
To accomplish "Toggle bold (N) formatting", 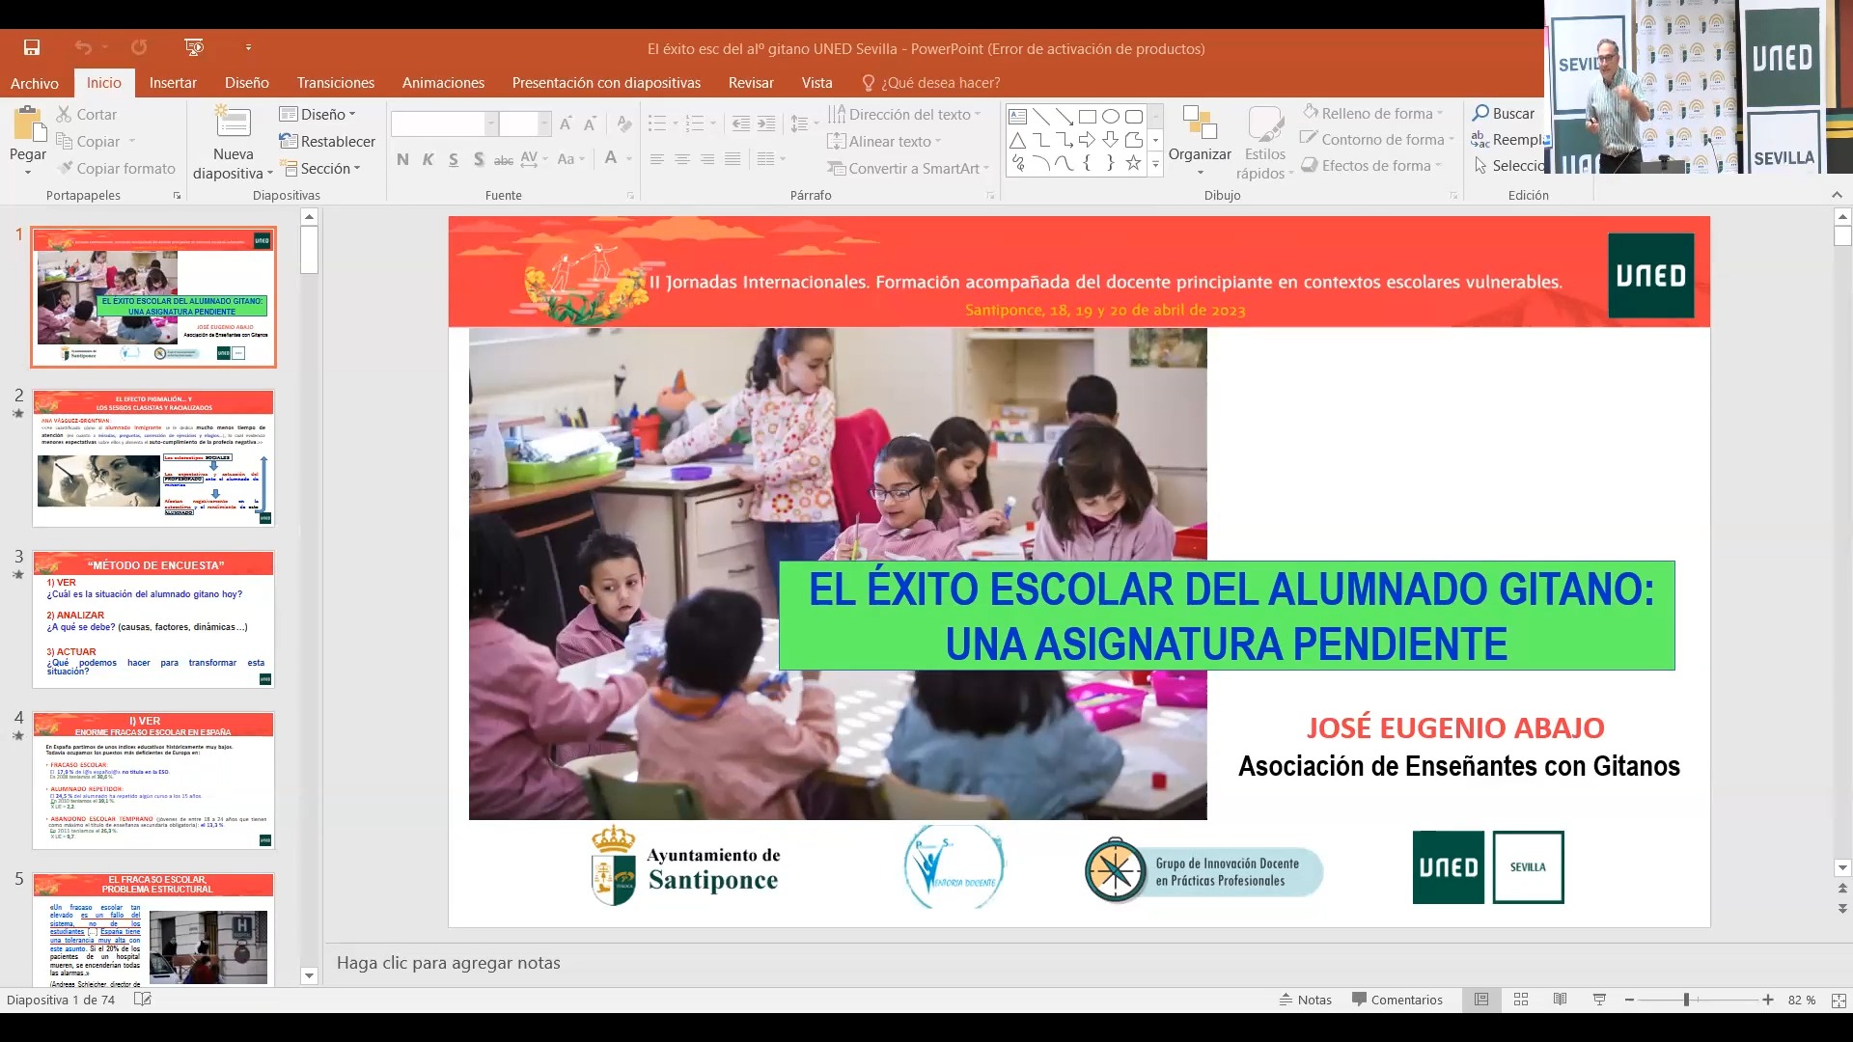I will click(402, 159).
